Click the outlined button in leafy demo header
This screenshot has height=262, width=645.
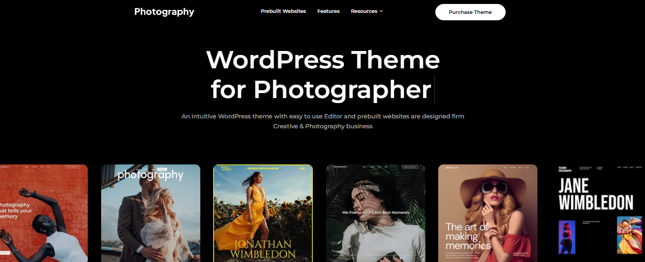coord(410,167)
